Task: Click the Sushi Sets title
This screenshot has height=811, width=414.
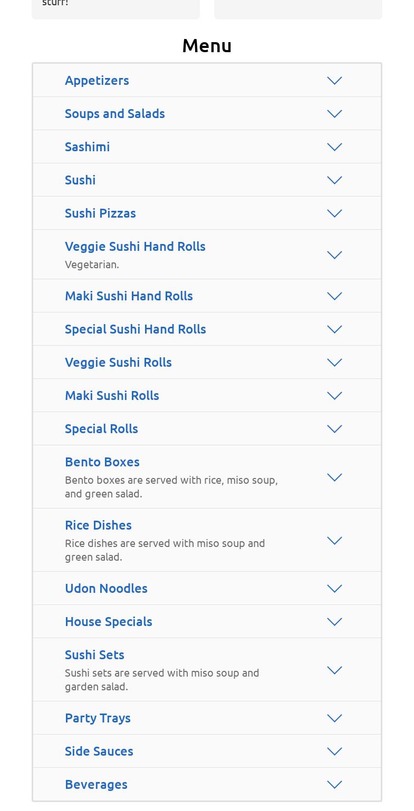Action: point(94,655)
